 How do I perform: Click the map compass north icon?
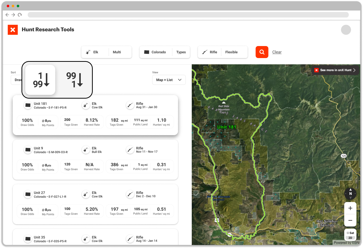(x=350, y=193)
